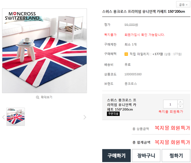This screenshot has height=163, width=191.
Task: Click the 구매하기 buy button
Action: click(x=116, y=155)
